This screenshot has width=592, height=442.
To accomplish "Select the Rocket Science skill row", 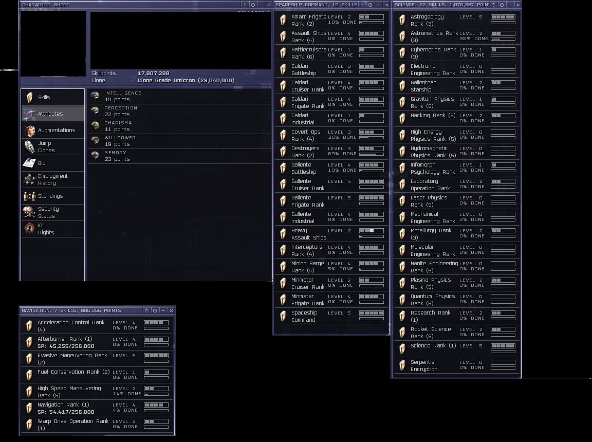I will tap(456, 333).
